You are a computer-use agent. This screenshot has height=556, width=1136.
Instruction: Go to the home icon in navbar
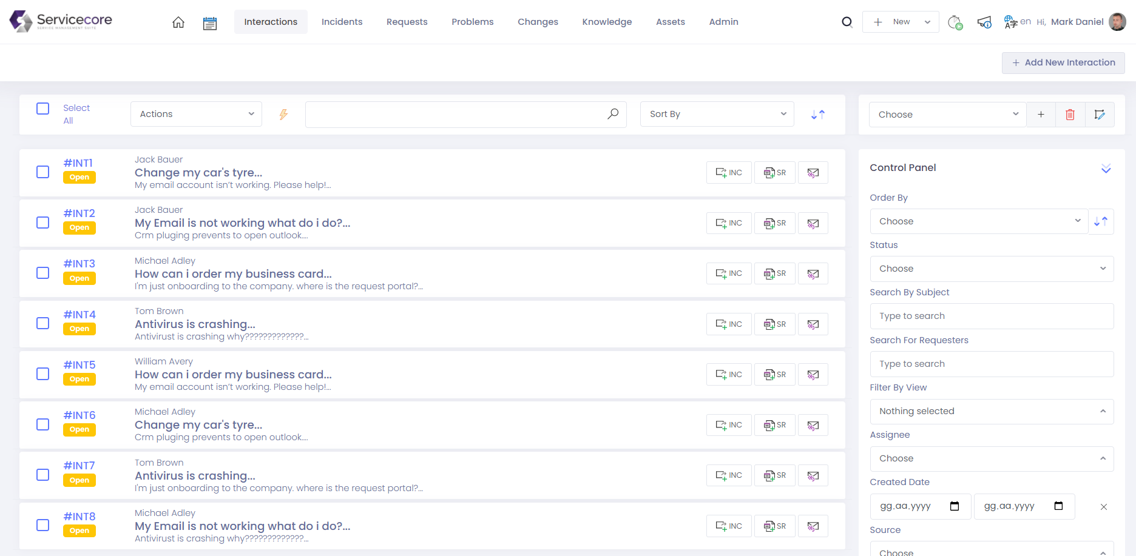(178, 22)
